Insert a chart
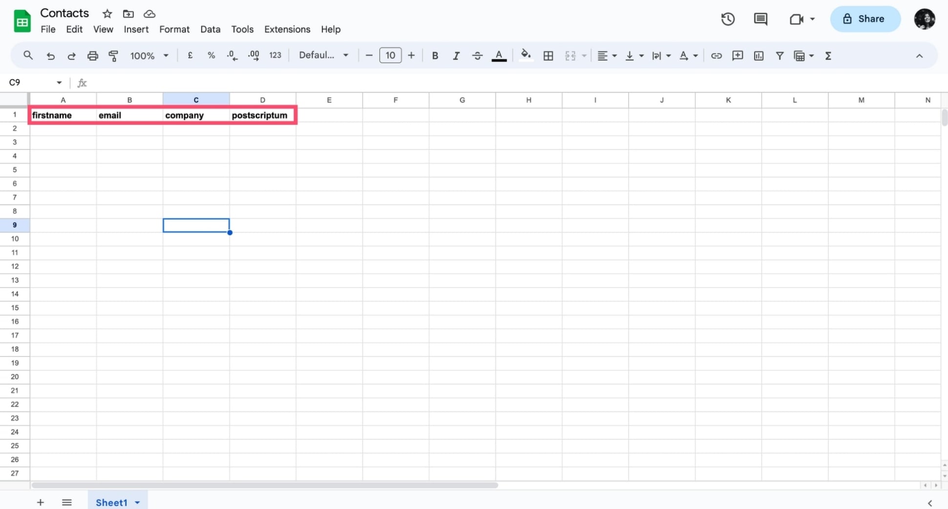Screen dimensions: 948x509 (758, 56)
